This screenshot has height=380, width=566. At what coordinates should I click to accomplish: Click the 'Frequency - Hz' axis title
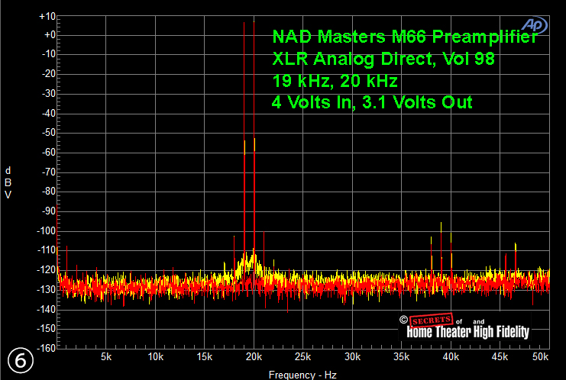[x=302, y=375]
